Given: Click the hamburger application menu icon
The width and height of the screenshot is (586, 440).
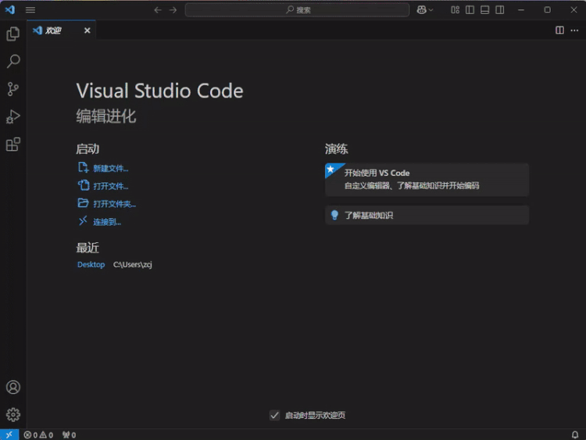Looking at the screenshot, I should tap(30, 10).
